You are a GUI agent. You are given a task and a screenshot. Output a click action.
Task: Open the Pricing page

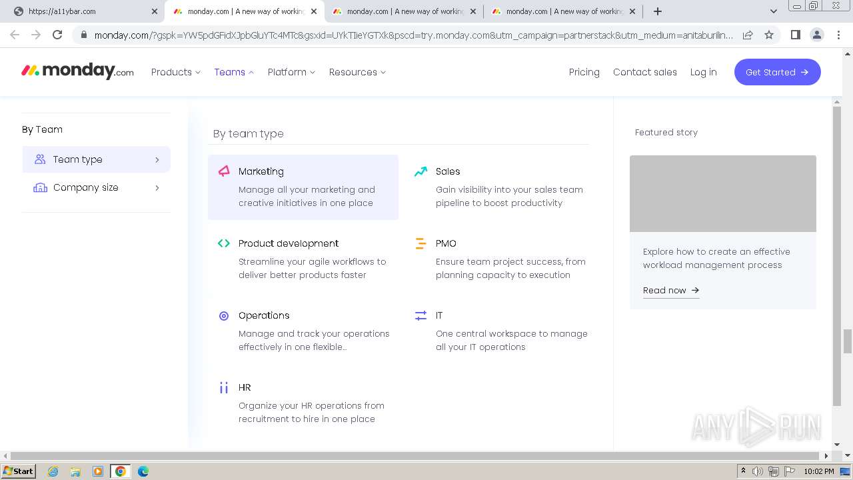point(584,72)
